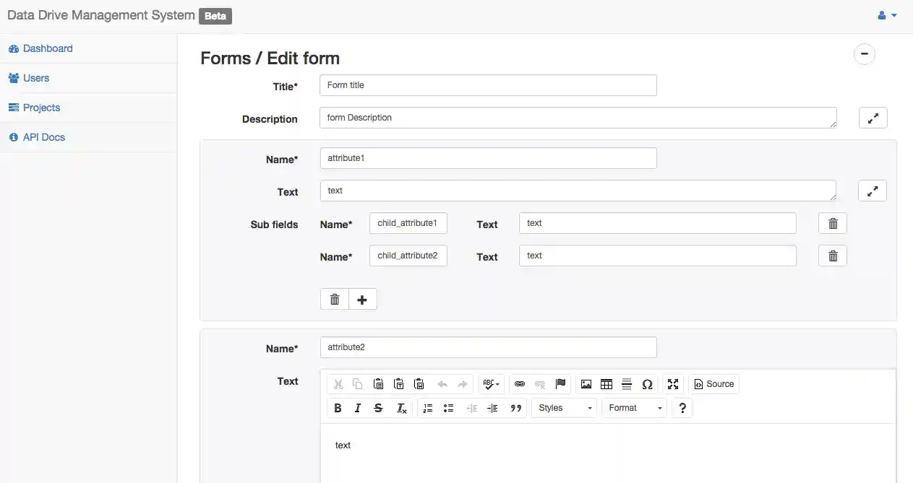Apply bold formatting in the text editor
This screenshot has width=913, height=483.
(x=338, y=408)
